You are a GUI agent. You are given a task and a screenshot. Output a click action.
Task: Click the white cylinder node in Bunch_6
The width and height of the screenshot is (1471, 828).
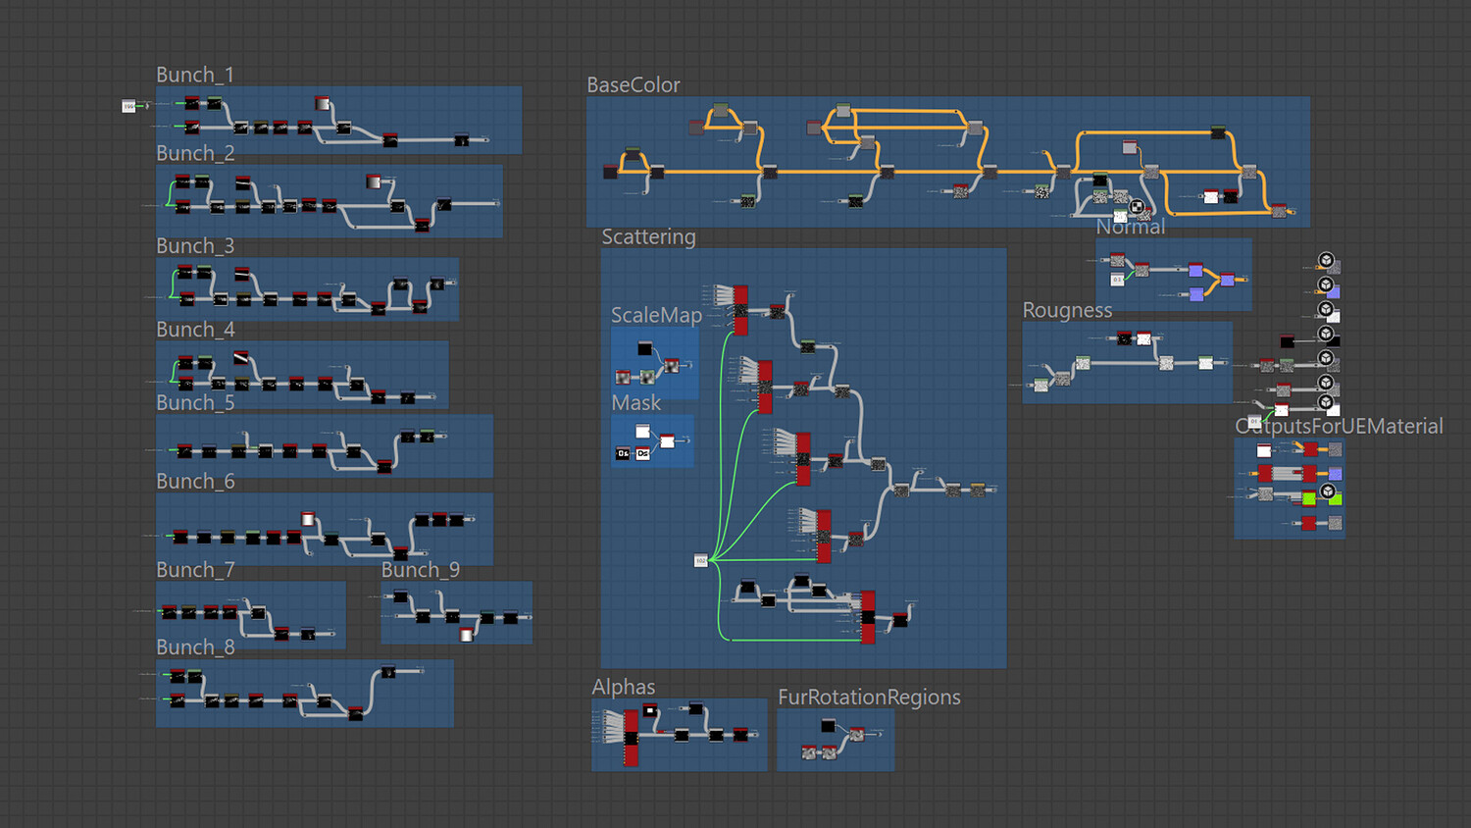(307, 518)
